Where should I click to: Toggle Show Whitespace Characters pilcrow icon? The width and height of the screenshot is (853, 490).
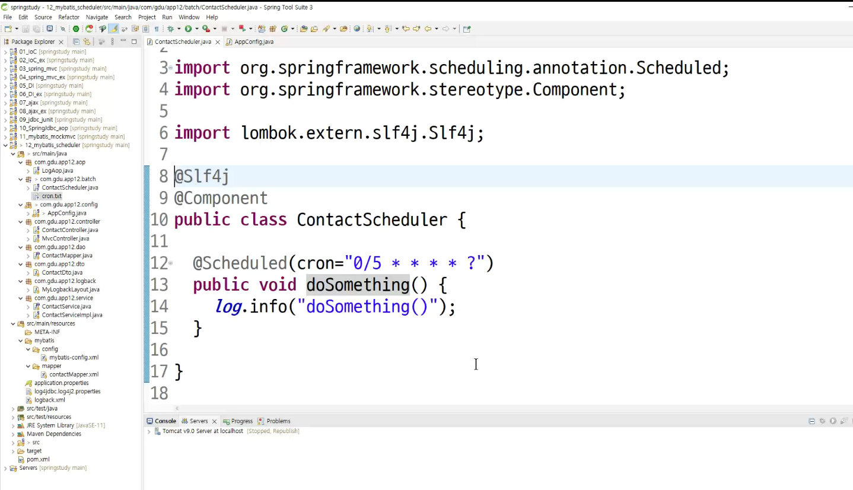[x=157, y=28]
